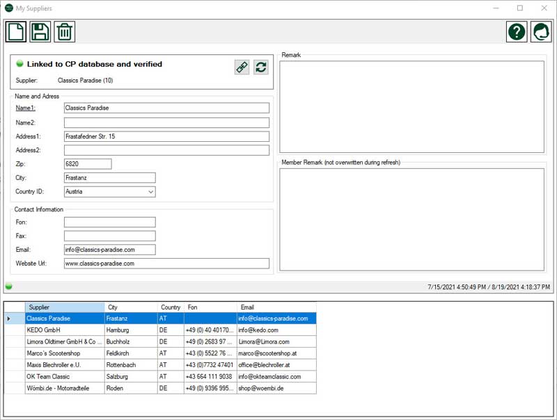Open support headset icon
The width and height of the screenshot is (557, 420).
point(541,31)
